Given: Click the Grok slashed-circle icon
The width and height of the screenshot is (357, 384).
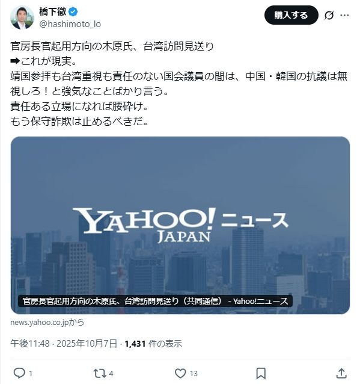Looking at the screenshot, I should click(x=329, y=16).
